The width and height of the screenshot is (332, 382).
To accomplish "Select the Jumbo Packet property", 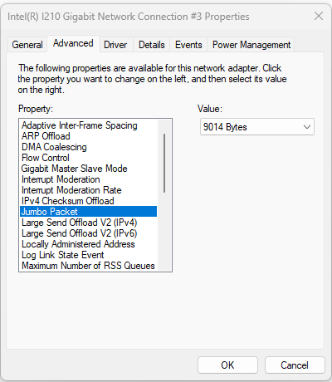I will [89, 212].
